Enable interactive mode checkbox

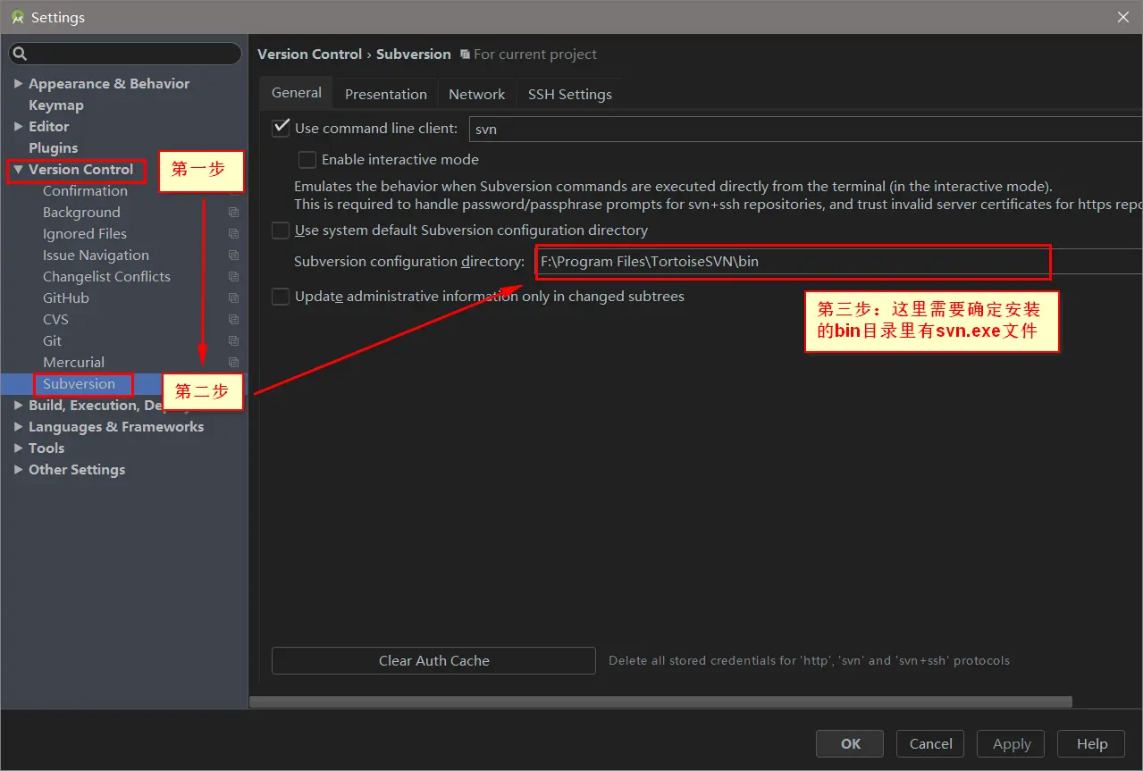(307, 160)
